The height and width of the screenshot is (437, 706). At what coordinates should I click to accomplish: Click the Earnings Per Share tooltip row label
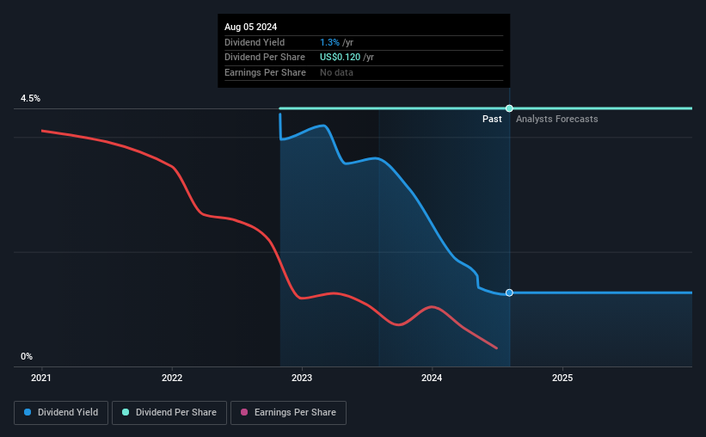pos(265,72)
